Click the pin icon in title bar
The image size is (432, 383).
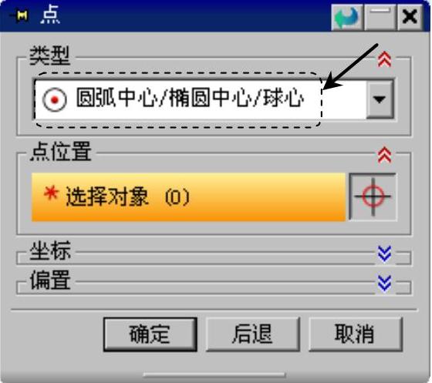tap(19, 15)
